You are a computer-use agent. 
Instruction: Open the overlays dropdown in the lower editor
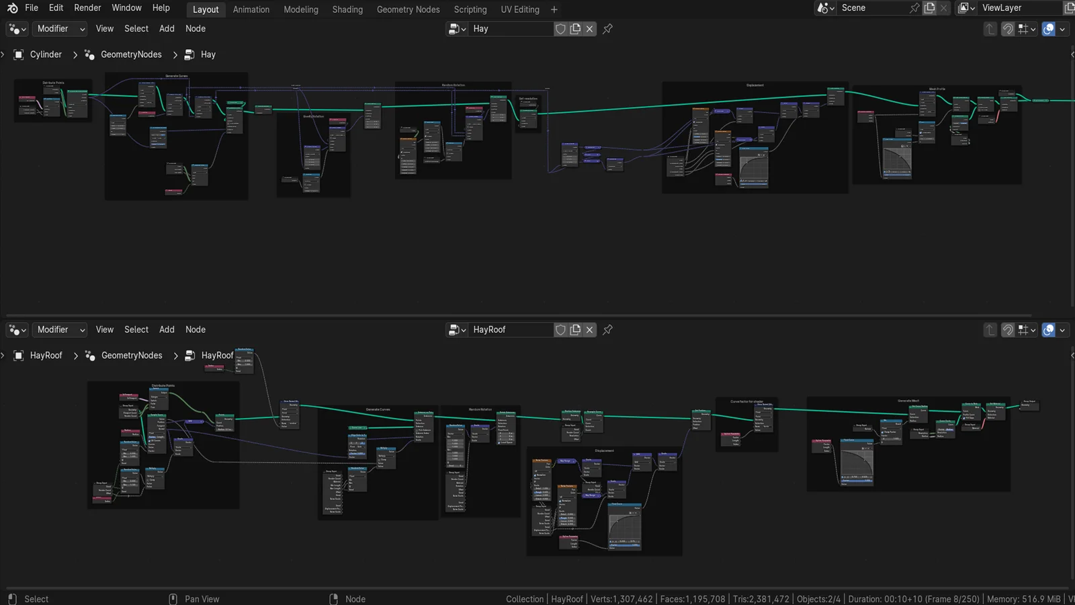[x=1064, y=330]
